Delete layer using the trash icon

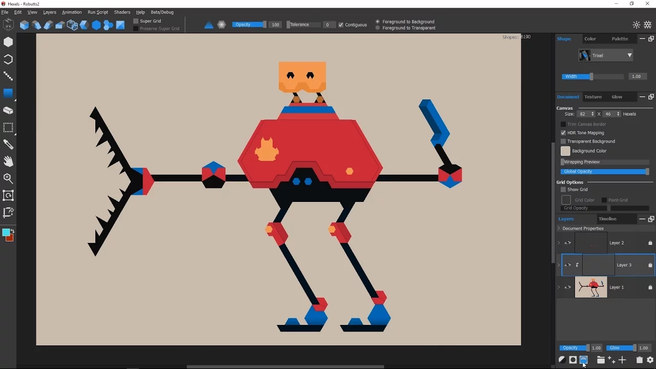click(640, 360)
